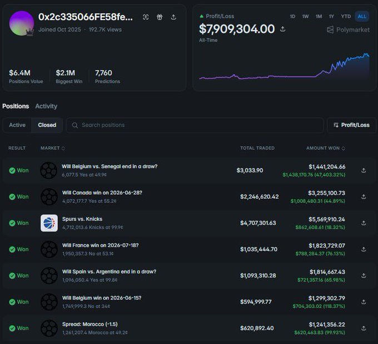Click the 7,760 Predictions stat
Viewport: 378px width, 344px height.
[x=107, y=76]
